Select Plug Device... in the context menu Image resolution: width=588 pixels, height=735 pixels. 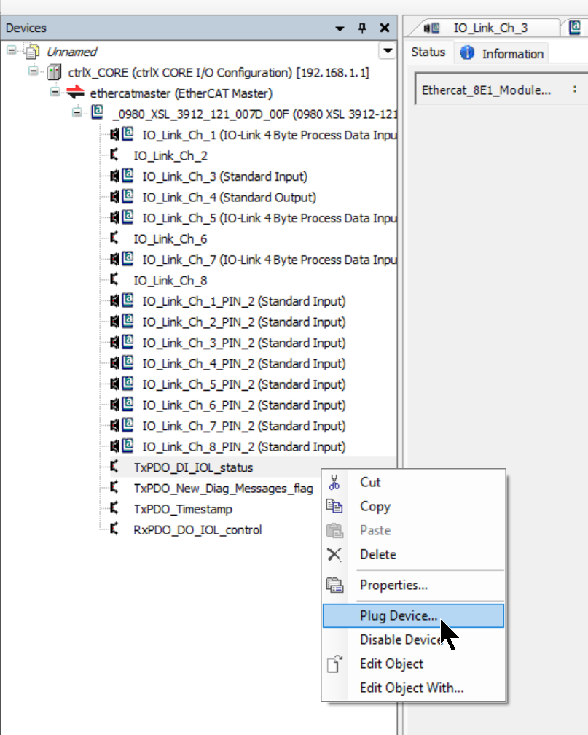(413, 615)
